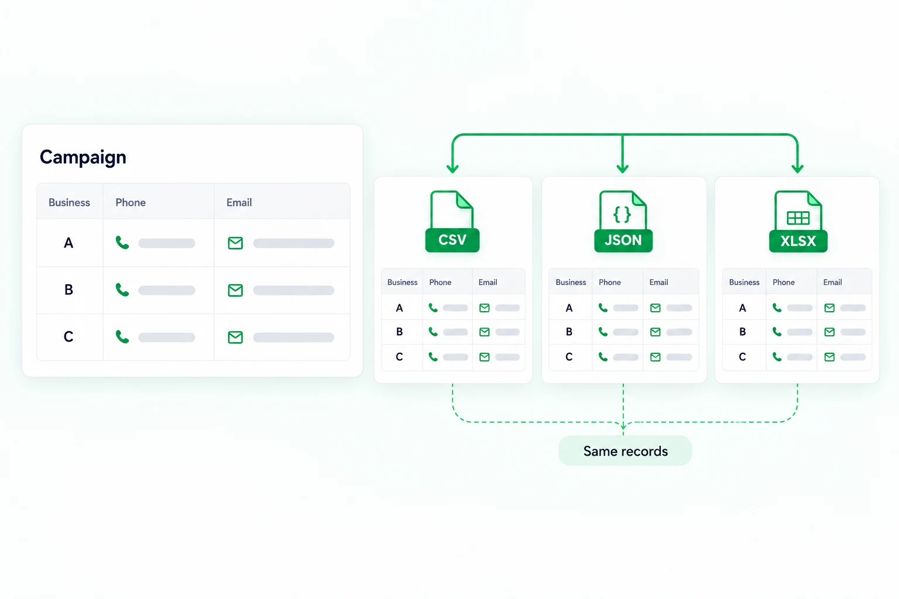Screen dimensions: 899x599
Task: Click the CSV file icon
Action: coord(452,222)
